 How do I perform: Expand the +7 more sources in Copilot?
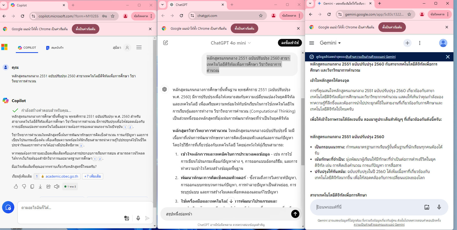point(92,176)
